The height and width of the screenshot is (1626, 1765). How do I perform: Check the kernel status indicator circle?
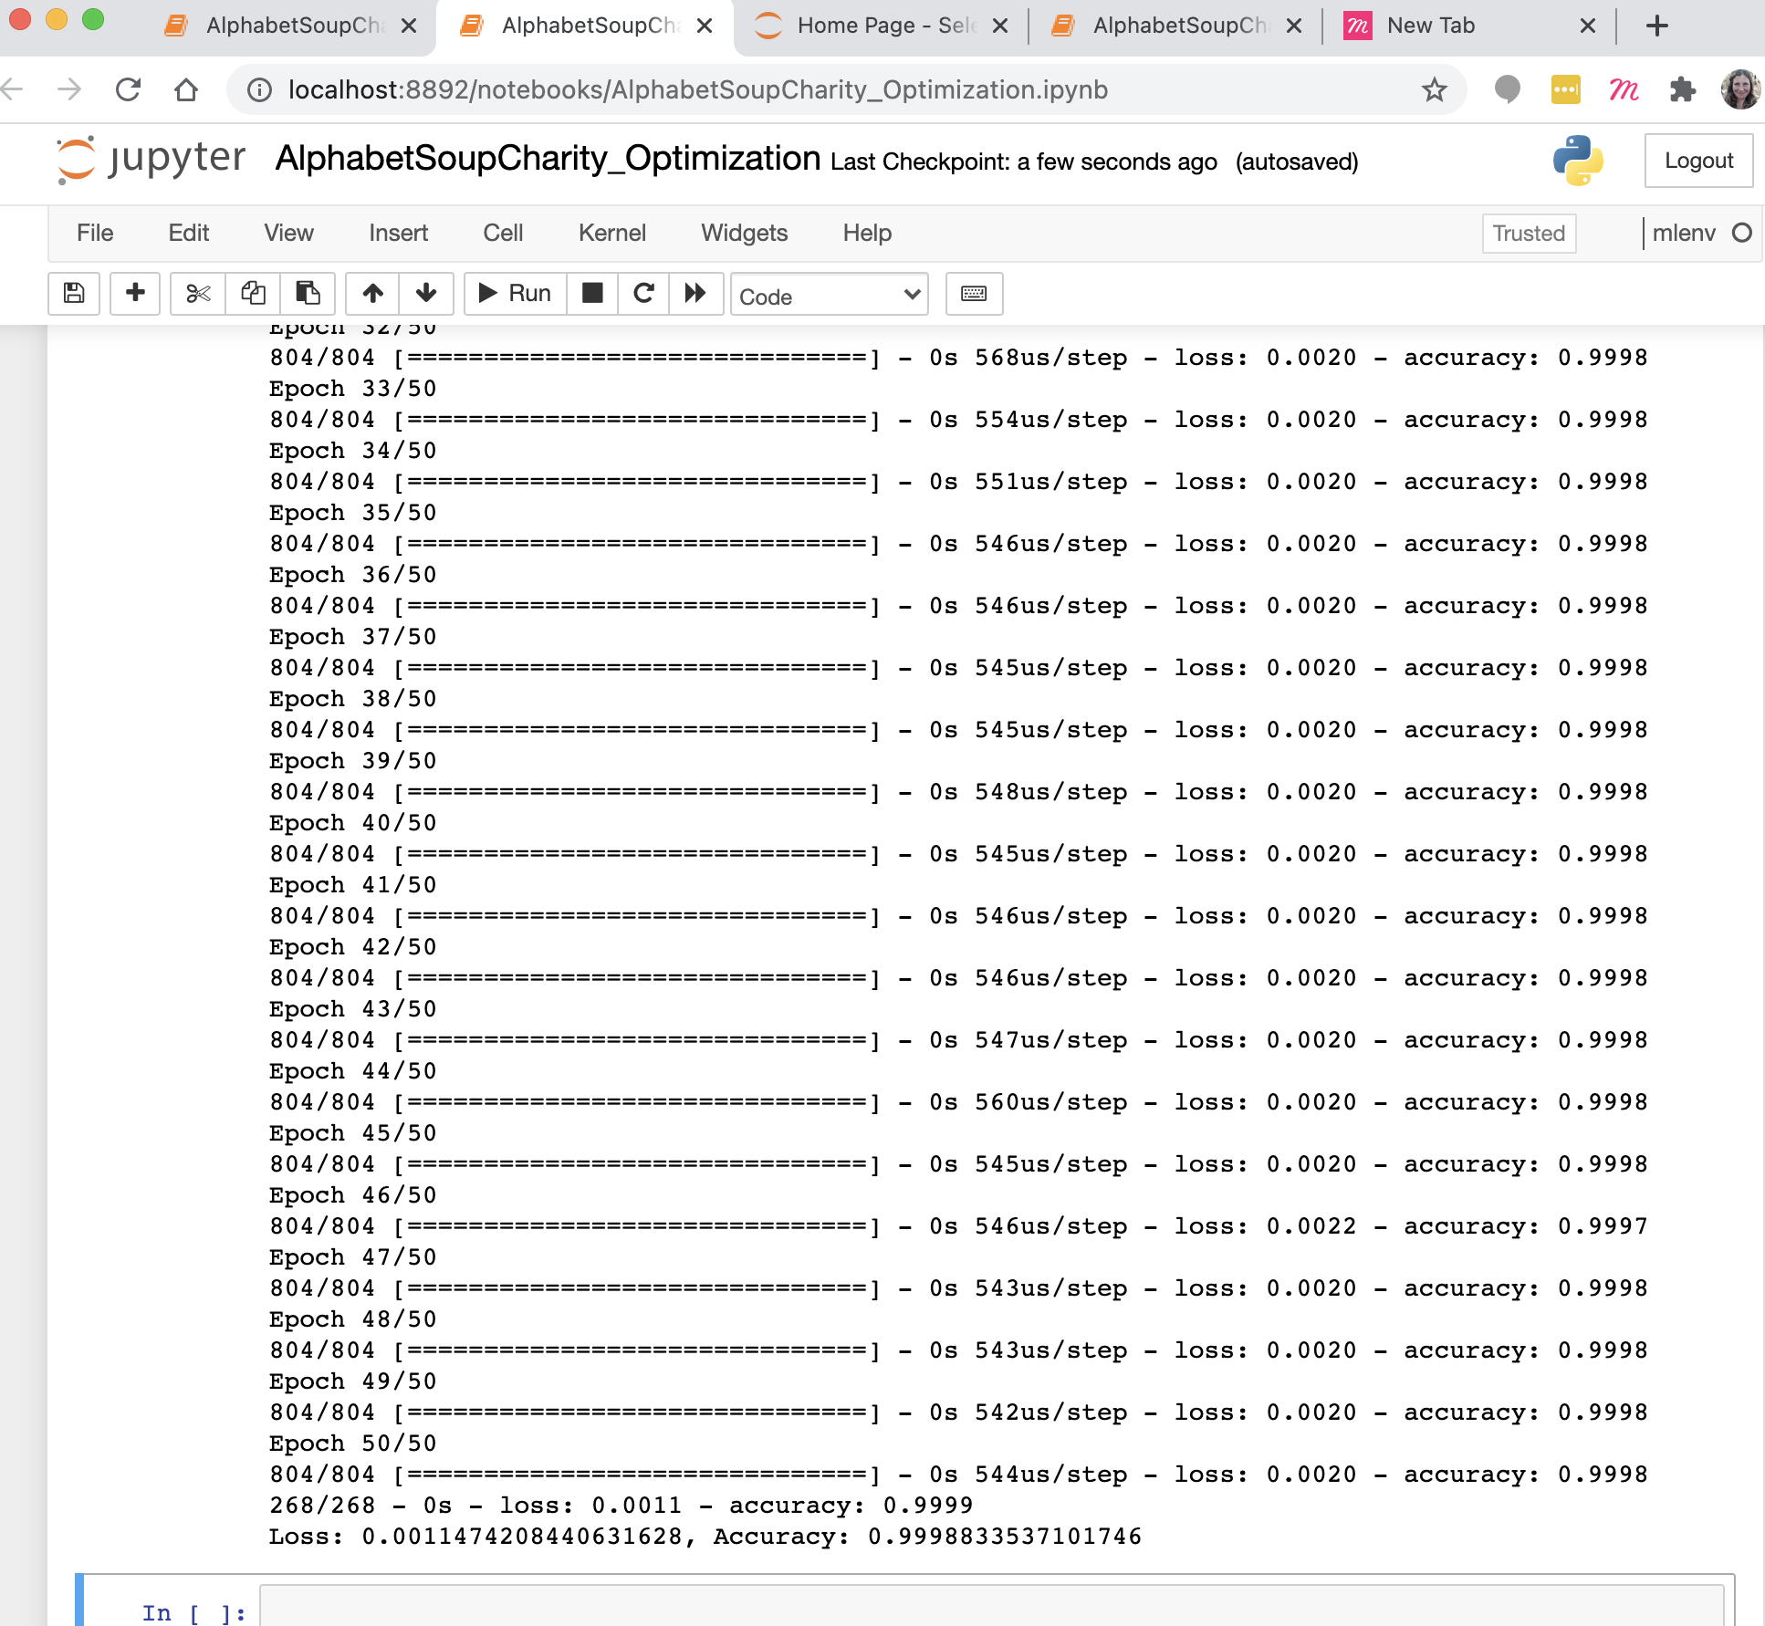(1744, 233)
